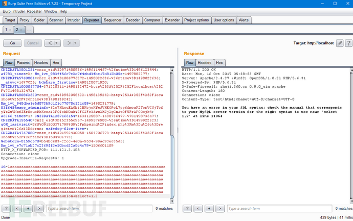This screenshot has width=353, height=221.
Task: Focus the request search term field
Action: [x=99, y=208]
